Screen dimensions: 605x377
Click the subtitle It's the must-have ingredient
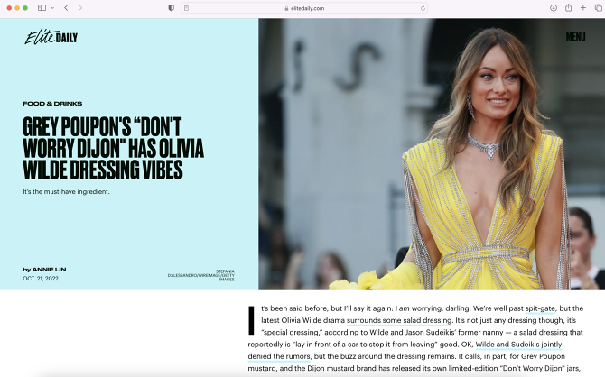(x=66, y=191)
